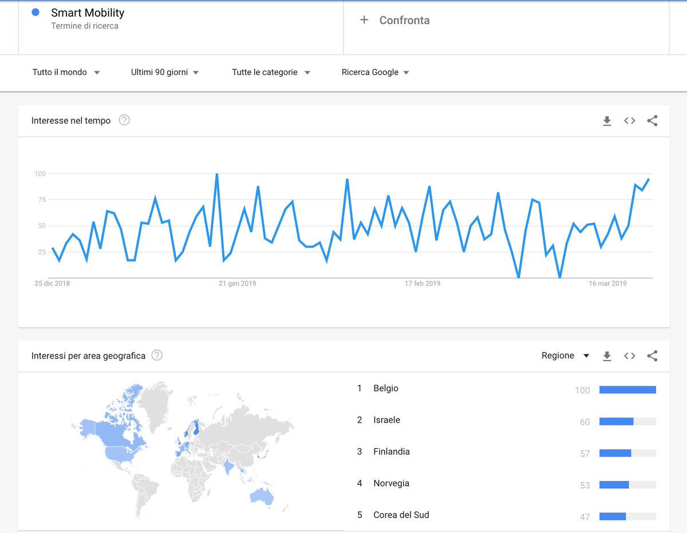Viewport: 687px width, 533px height.
Task: Click India on the world map
Action: pyautogui.click(x=229, y=467)
